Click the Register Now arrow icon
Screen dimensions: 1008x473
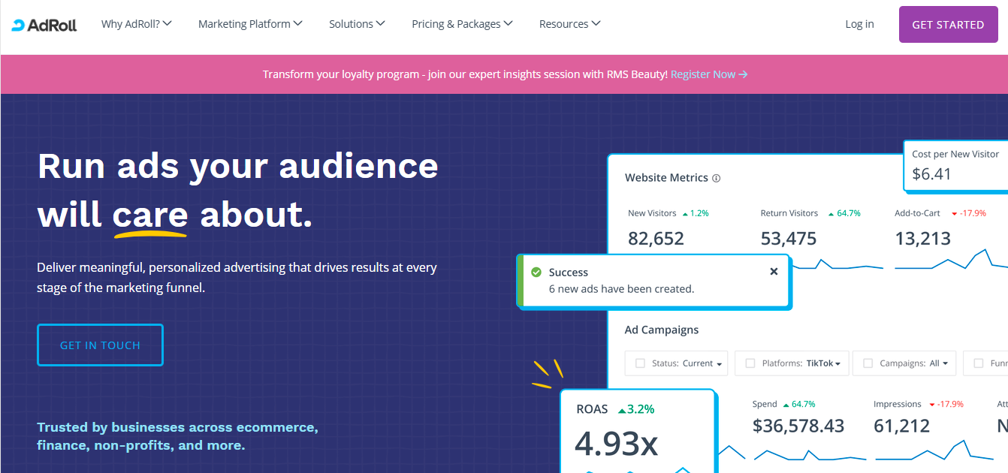point(743,74)
